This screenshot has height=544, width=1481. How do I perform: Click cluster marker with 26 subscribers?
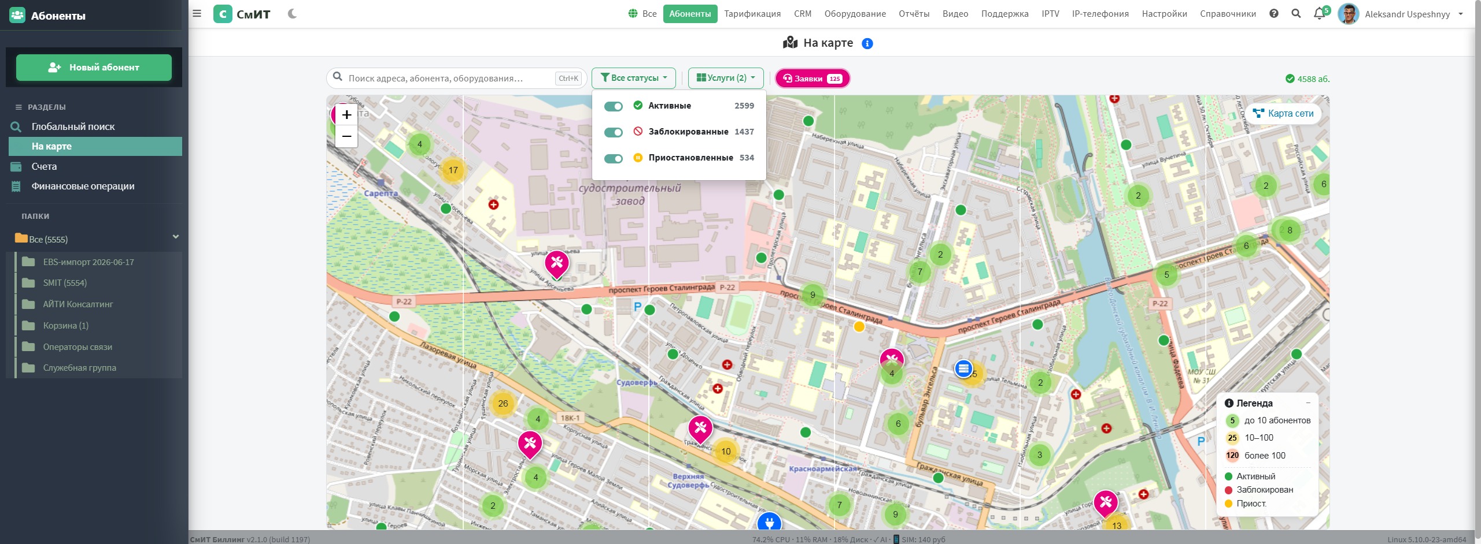503,404
